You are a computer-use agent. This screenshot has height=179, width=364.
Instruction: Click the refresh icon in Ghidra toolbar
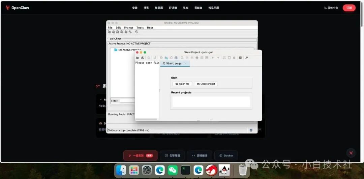click(136, 32)
